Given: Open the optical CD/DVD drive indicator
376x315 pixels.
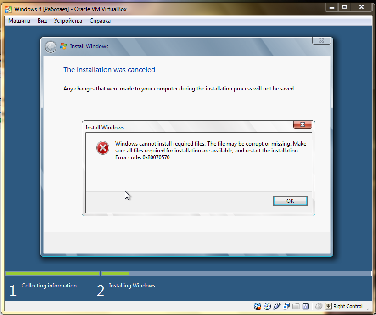Looking at the screenshot, I should [267, 306].
